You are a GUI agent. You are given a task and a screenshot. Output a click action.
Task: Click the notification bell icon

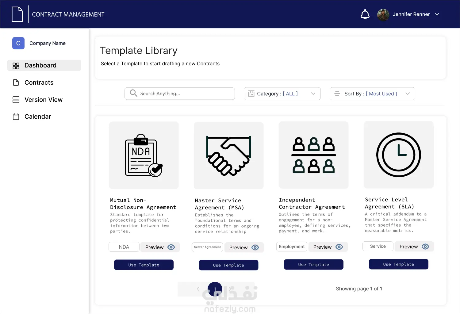[365, 14]
